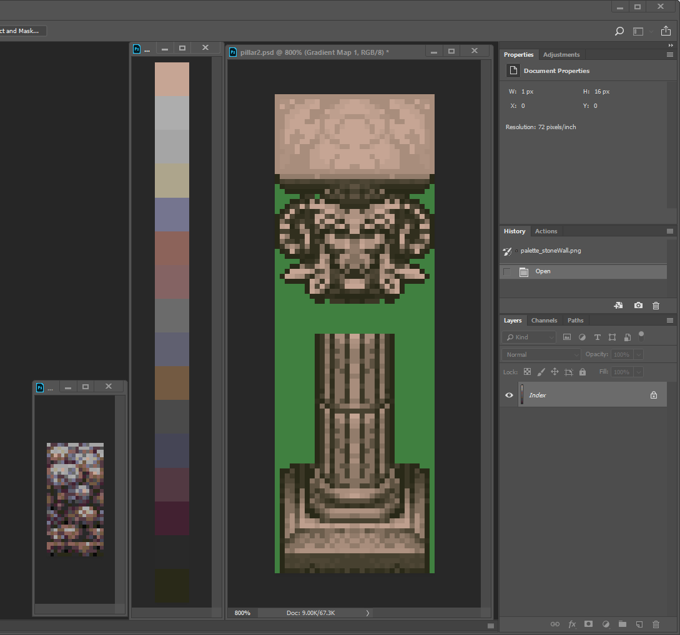Delete layer using Layers trash icon
Viewport: 680px width, 635px height.
click(656, 624)
